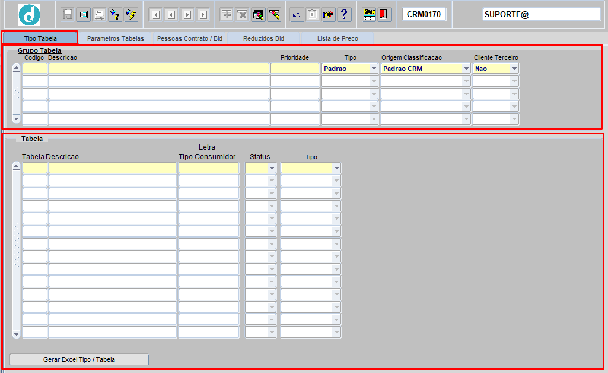Click the red door Exit icon
The width and height of the screenshot is (608, 373).
(384, 15)
